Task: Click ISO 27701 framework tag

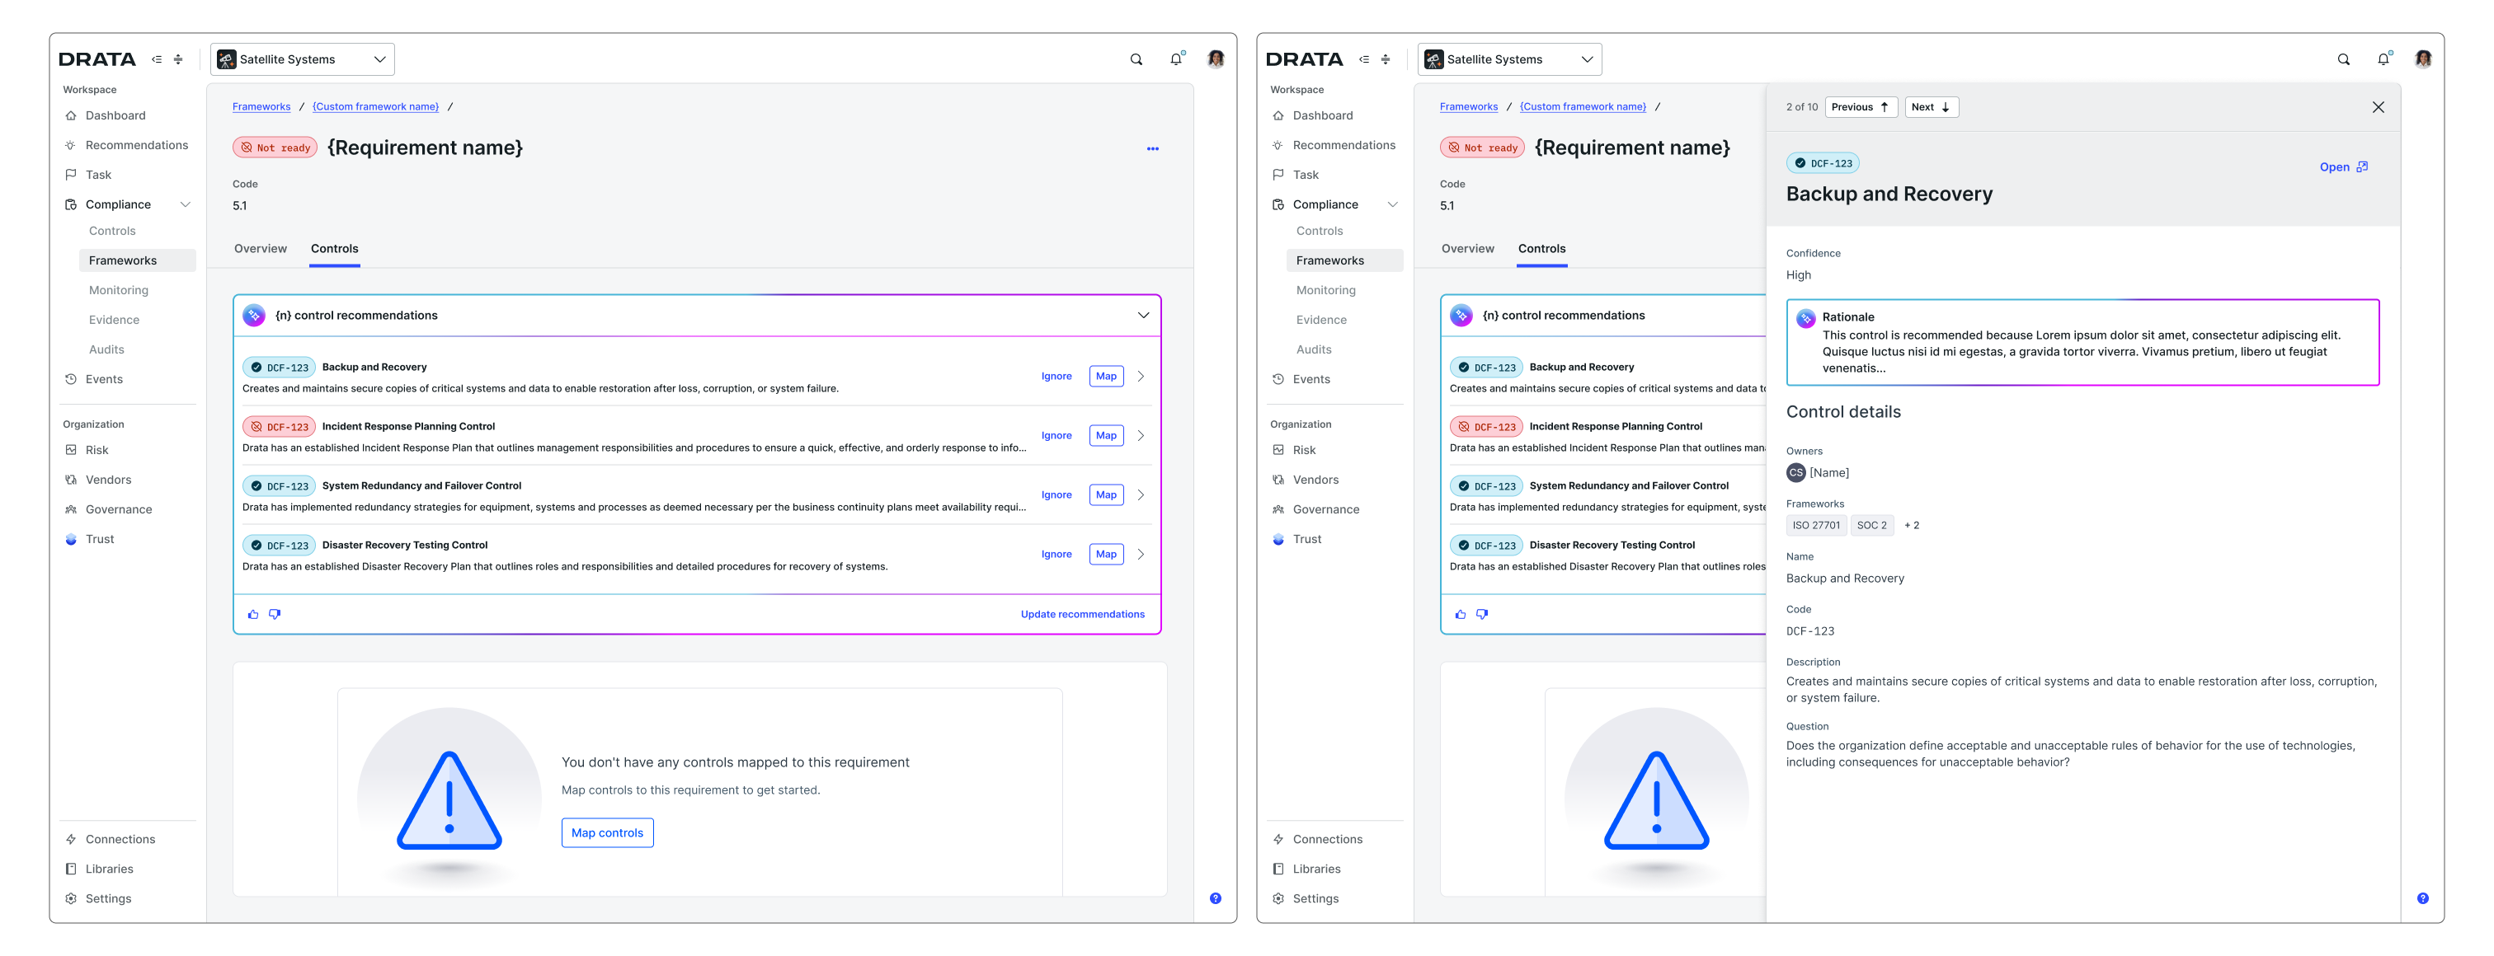Action: coord(1815,526)
